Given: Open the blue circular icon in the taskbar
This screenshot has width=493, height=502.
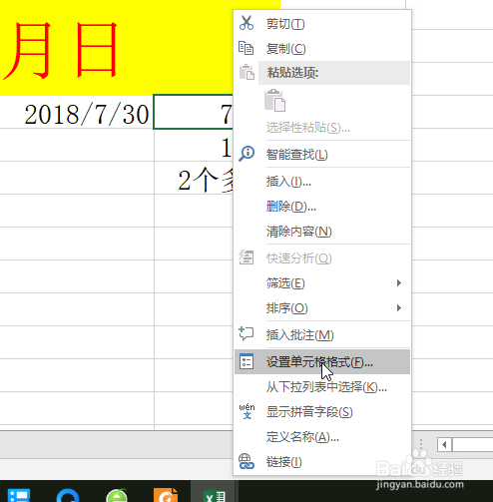Looking at the screenshot, I should [x=68, y=495].
